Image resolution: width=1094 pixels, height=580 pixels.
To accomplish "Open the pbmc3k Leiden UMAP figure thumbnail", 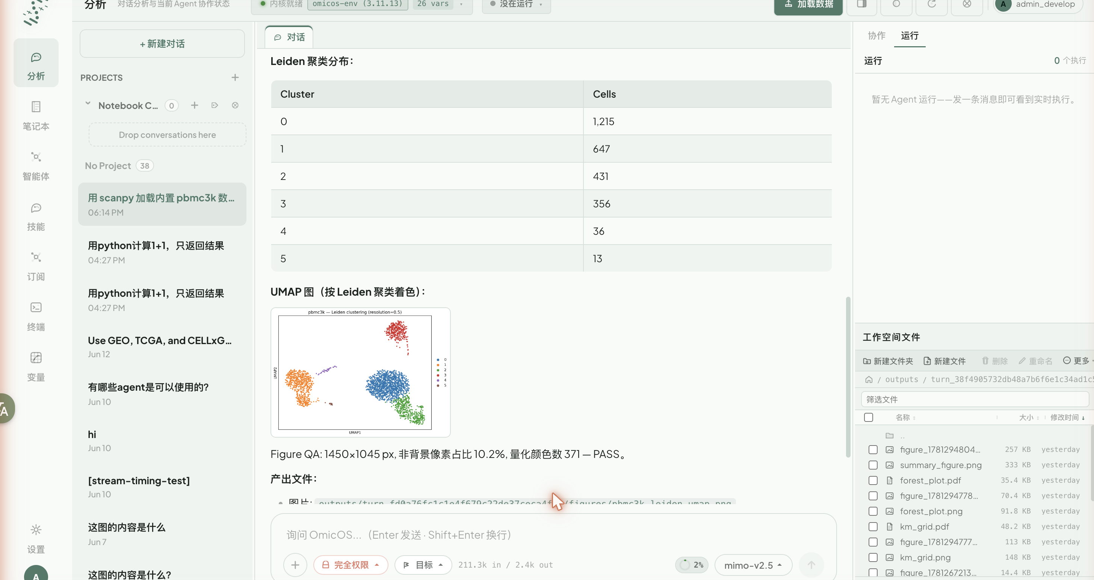I will pyautogui.click(x=360, y=372).
